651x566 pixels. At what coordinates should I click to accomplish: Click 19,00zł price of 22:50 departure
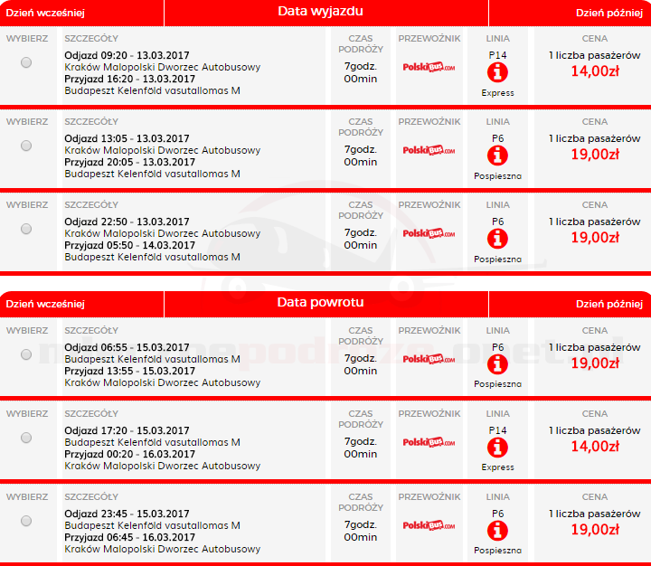pos(595,238)
